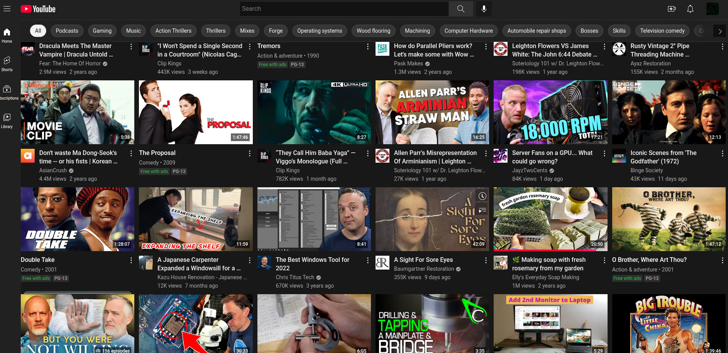This screenshot has width=728, height=353.
Task: Open three-dot menu for Double Take
Action: coord(131,260)
